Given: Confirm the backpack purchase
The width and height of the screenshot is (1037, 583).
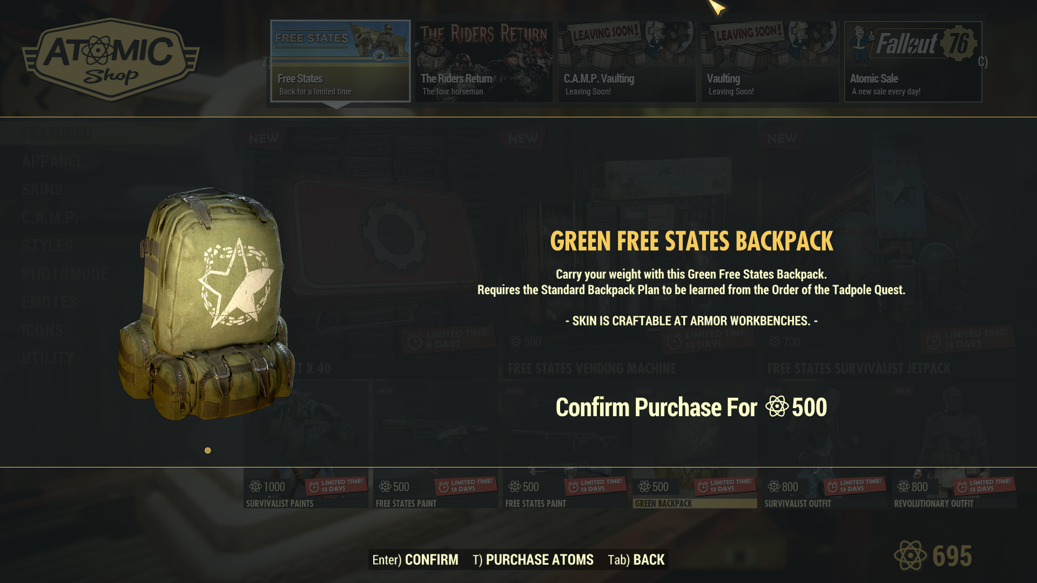Looking at the screenshot, I should point(415,560).
